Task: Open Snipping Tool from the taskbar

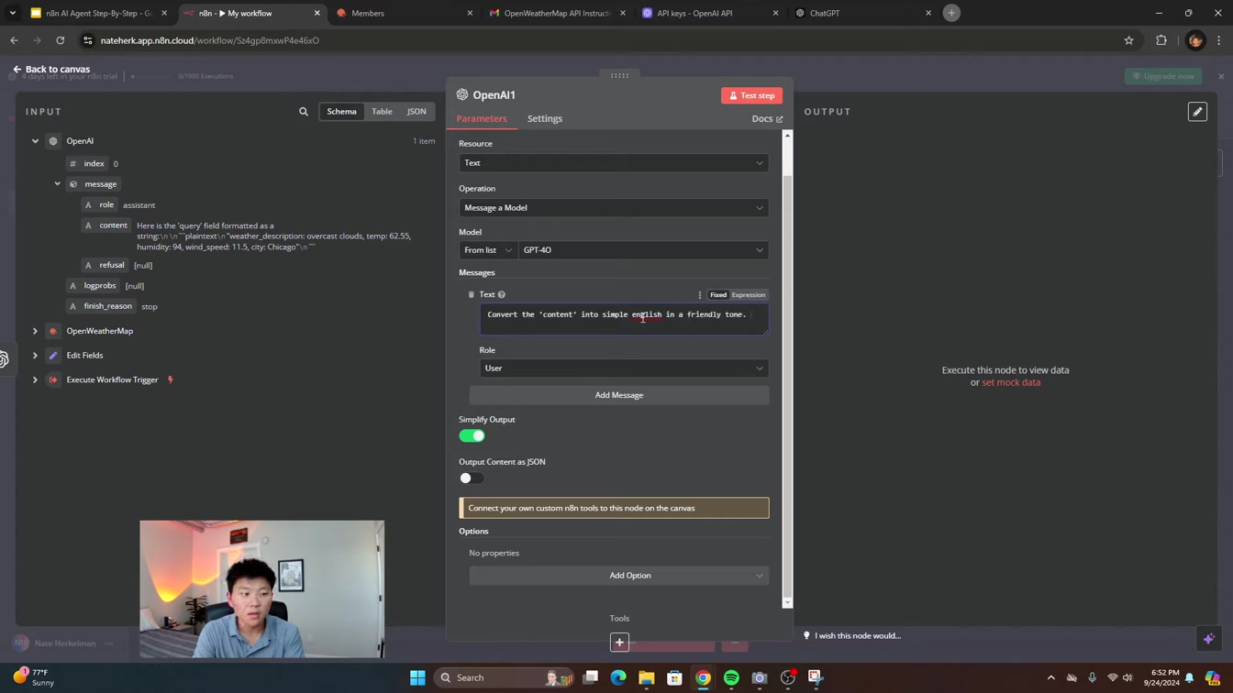Action: tap(816, 678)
